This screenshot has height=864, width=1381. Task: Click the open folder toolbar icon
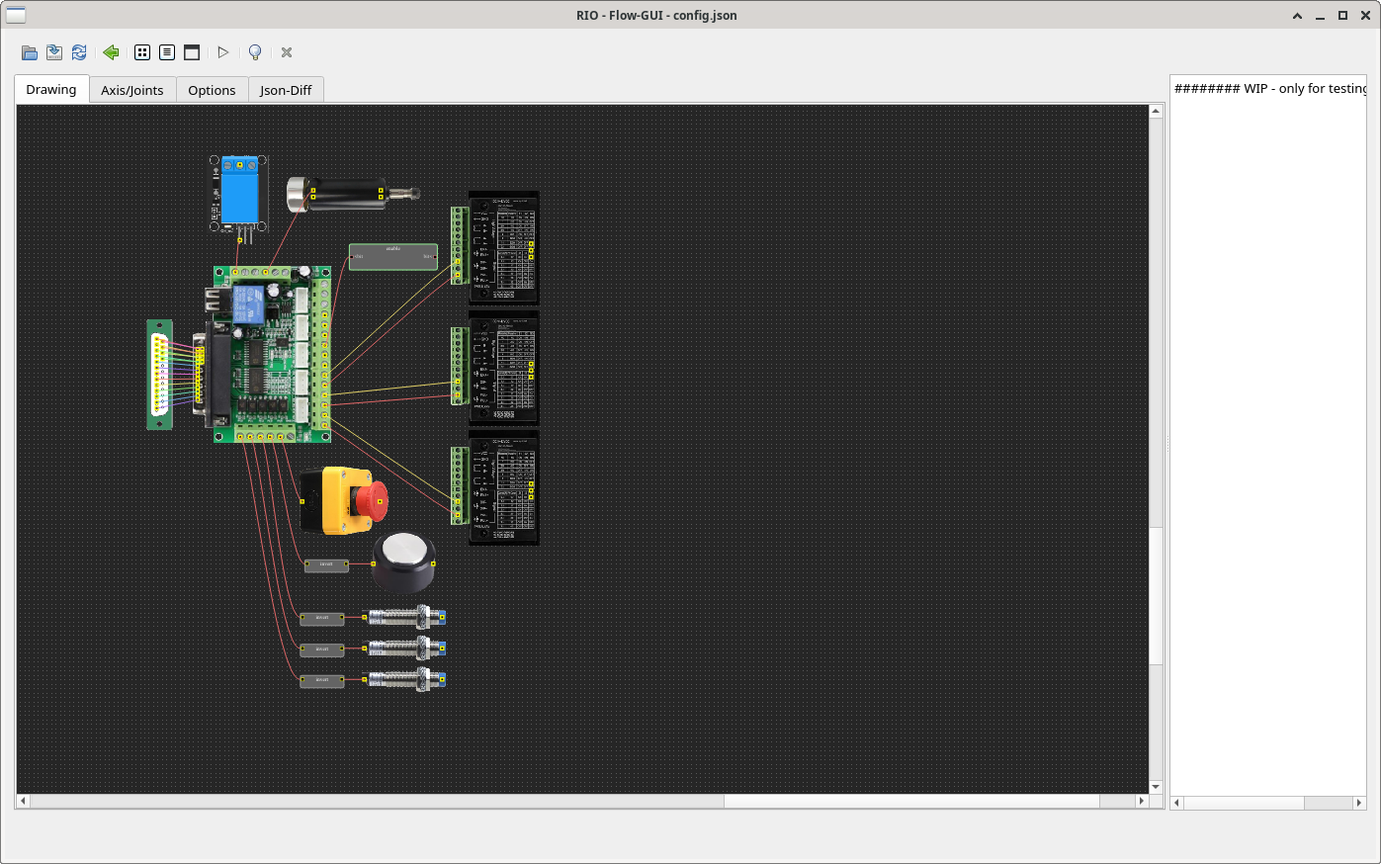point(30,52)
